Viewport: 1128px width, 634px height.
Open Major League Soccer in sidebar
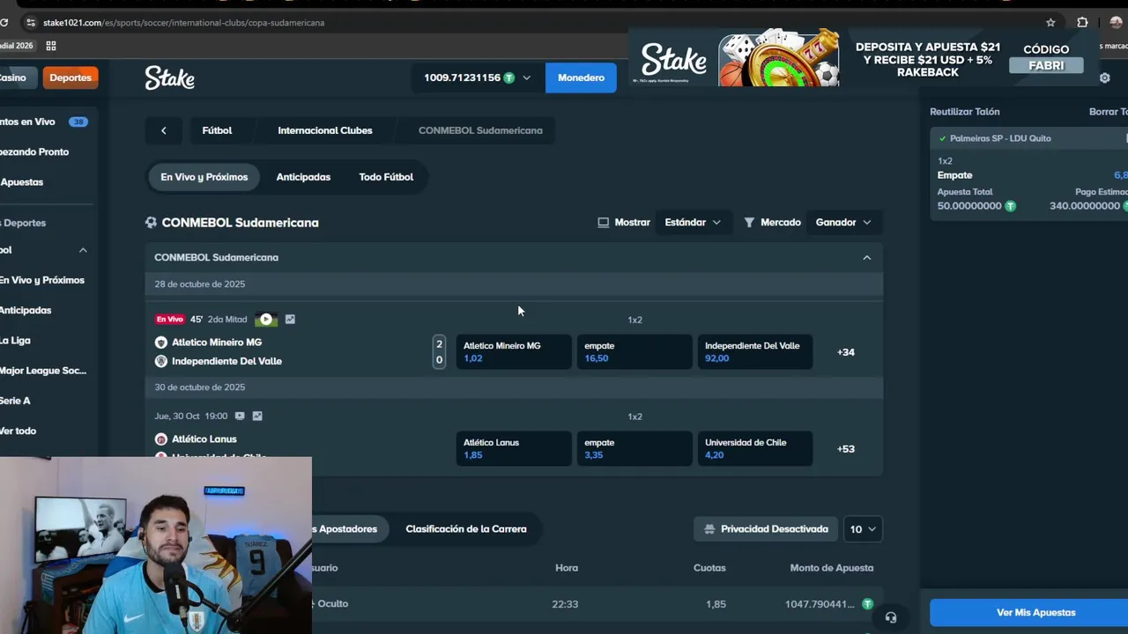pyautogui.click(x=42, y=371)
